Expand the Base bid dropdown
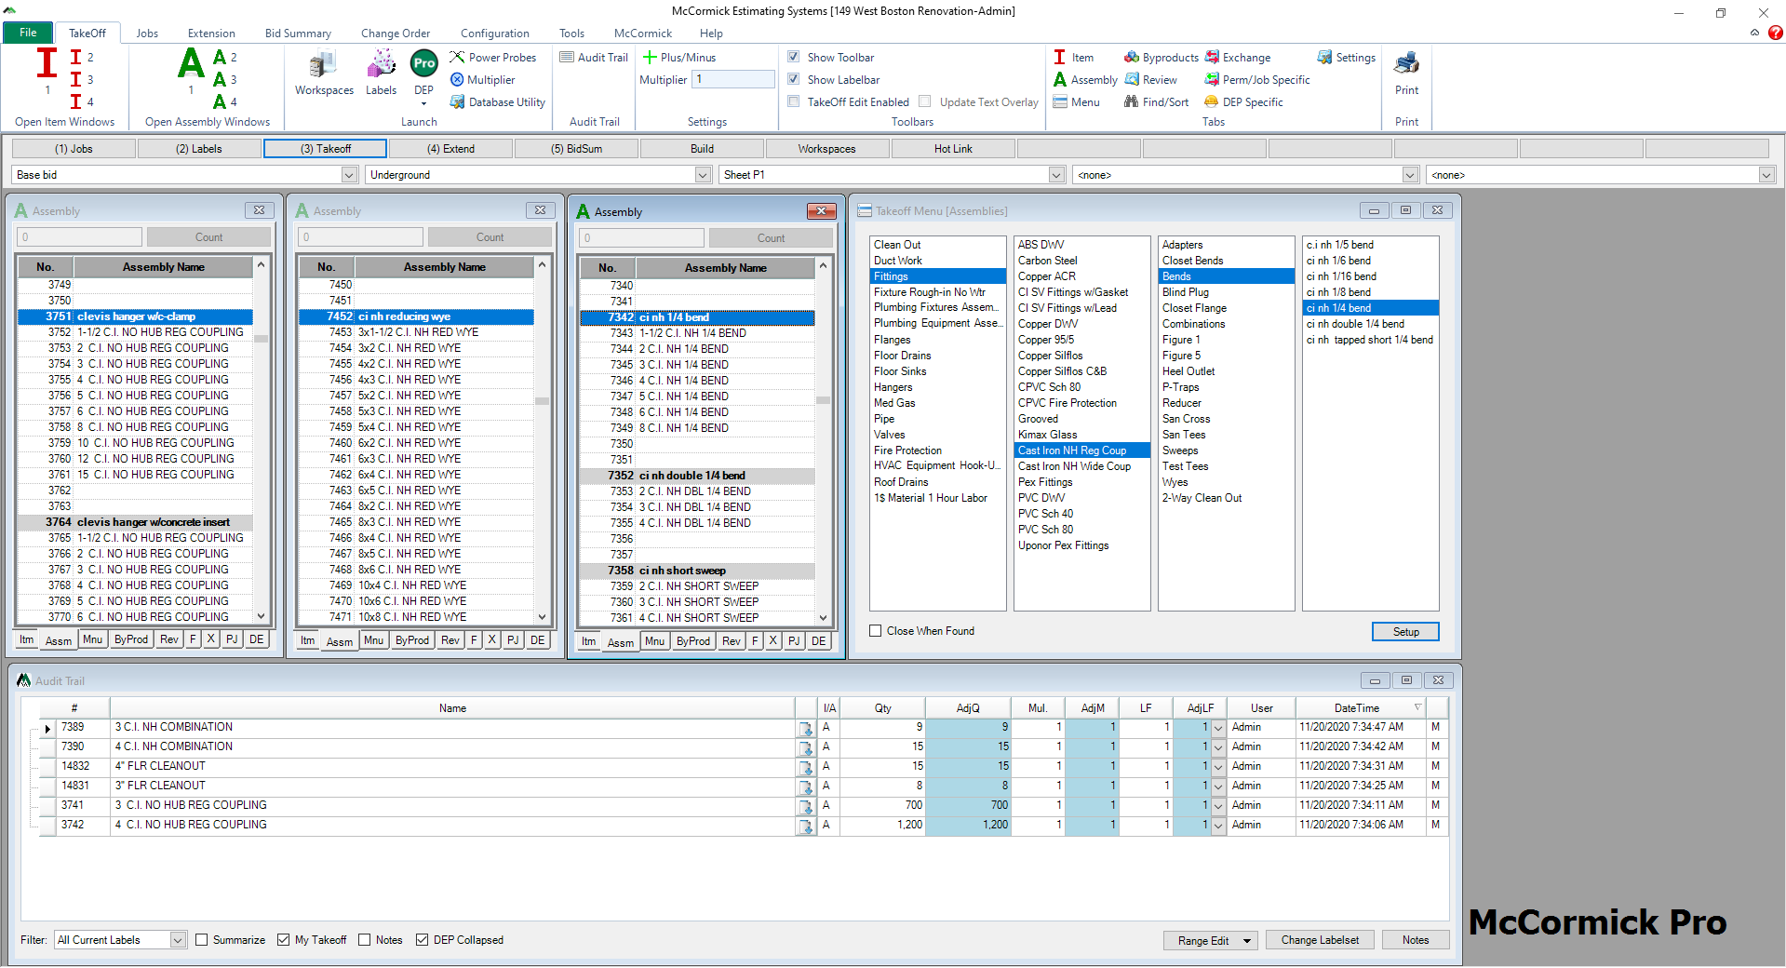 click(x=349, y=175)
